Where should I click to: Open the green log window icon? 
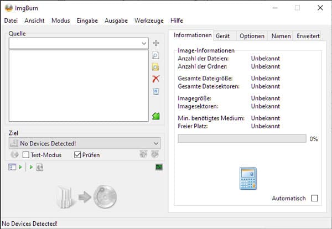point(159,167)
